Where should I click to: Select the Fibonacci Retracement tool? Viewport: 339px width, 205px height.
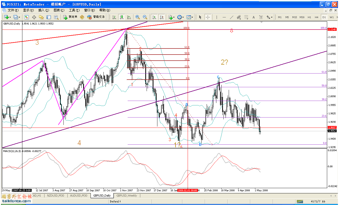(x=246, y=17)
